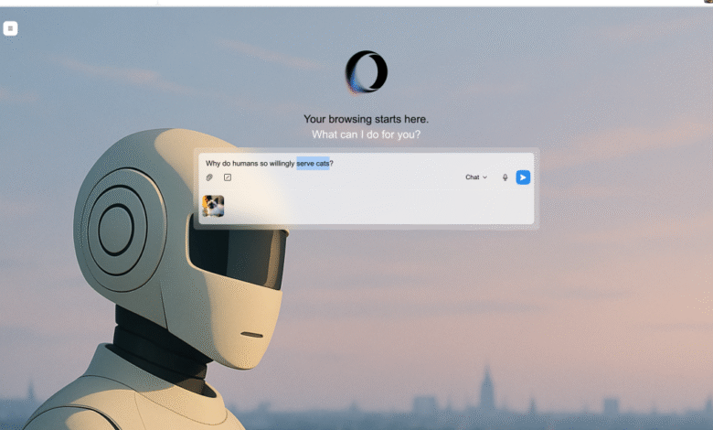Click the highlighted "serve cats" text

pos(313,164)
